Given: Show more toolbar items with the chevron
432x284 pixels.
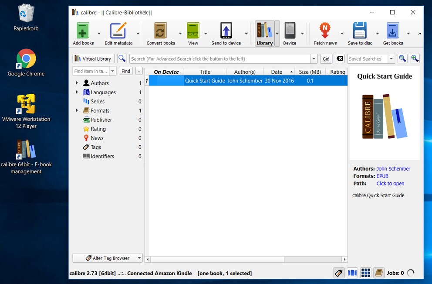Looking at the screenshot, I should [x=419, y=34].
